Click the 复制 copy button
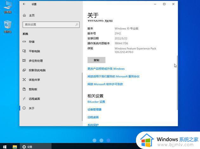This screenshot has width=200, height=149. point(96,60)
